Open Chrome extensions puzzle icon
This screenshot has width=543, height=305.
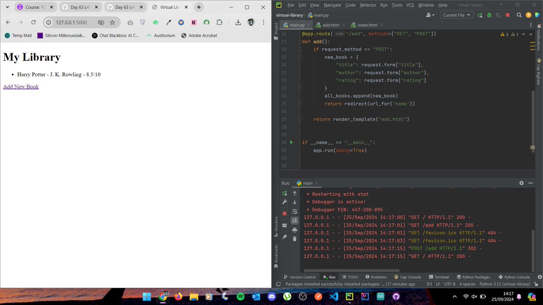tap(219, 23)
